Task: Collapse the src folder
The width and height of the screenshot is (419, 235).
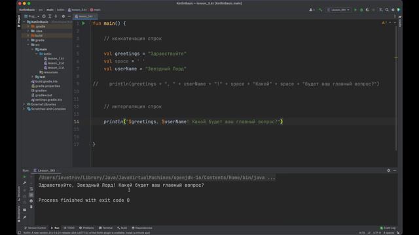Action: (28, 45)
